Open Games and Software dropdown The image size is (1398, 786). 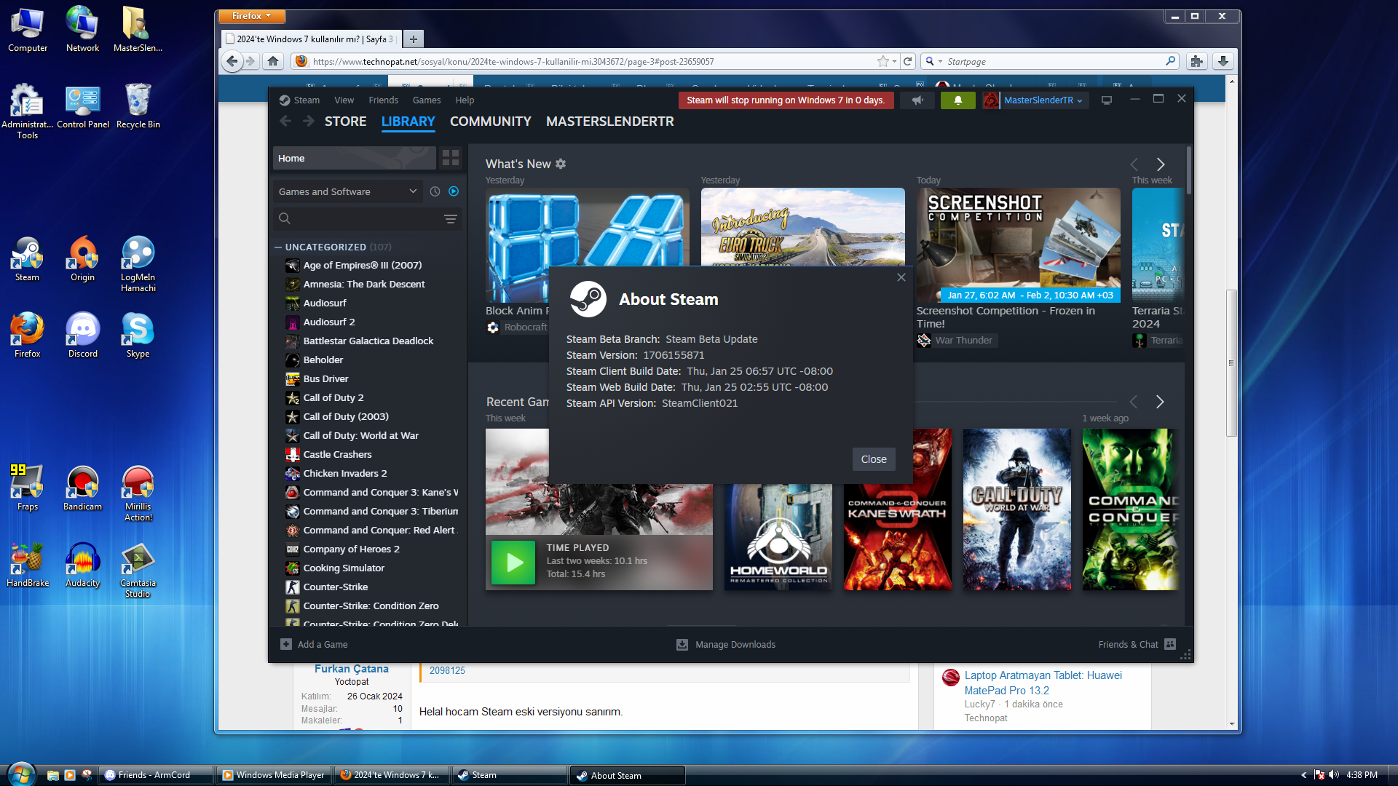[347, 191]
